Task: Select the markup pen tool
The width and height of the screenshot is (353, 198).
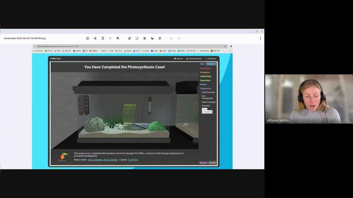Action: (x=152, y=38)
